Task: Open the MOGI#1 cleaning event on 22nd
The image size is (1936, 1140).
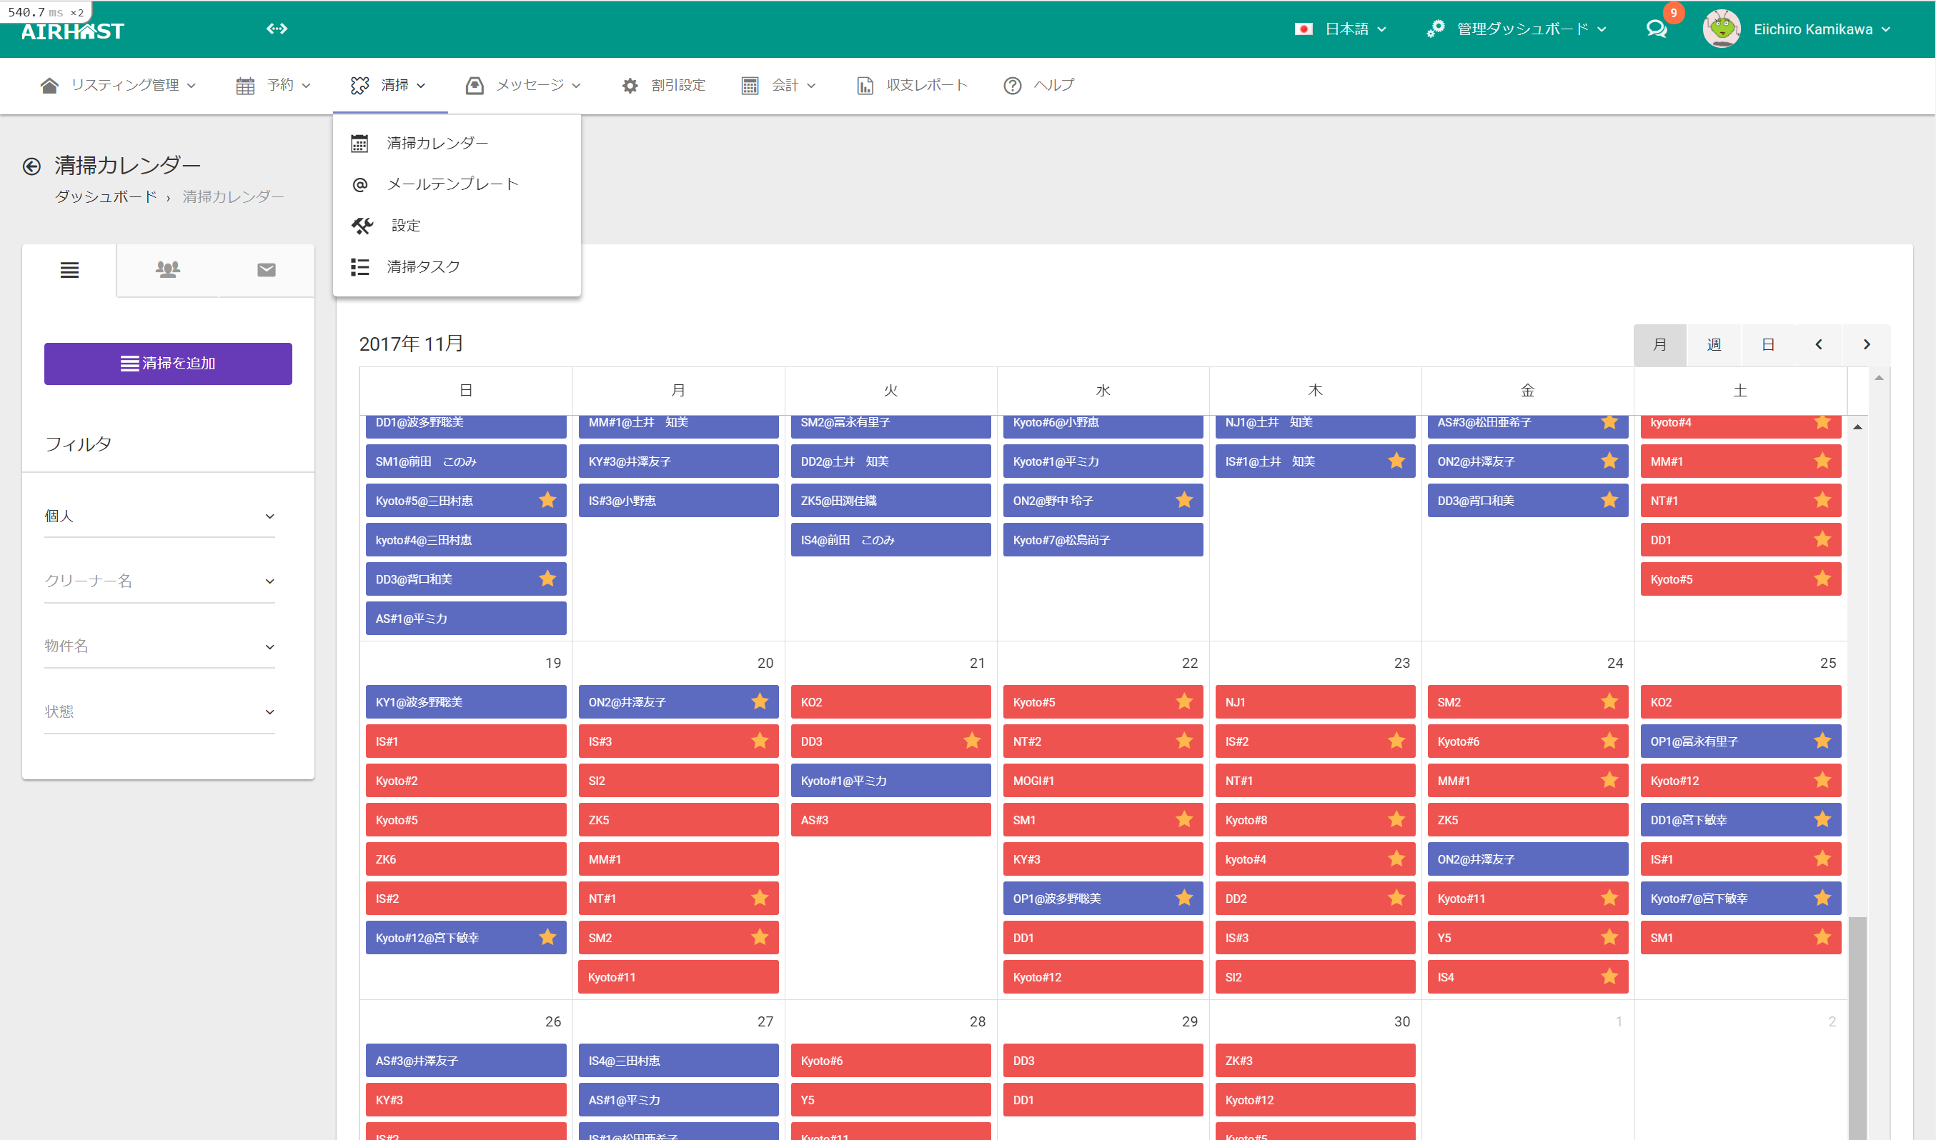Action: (1101, 781)
